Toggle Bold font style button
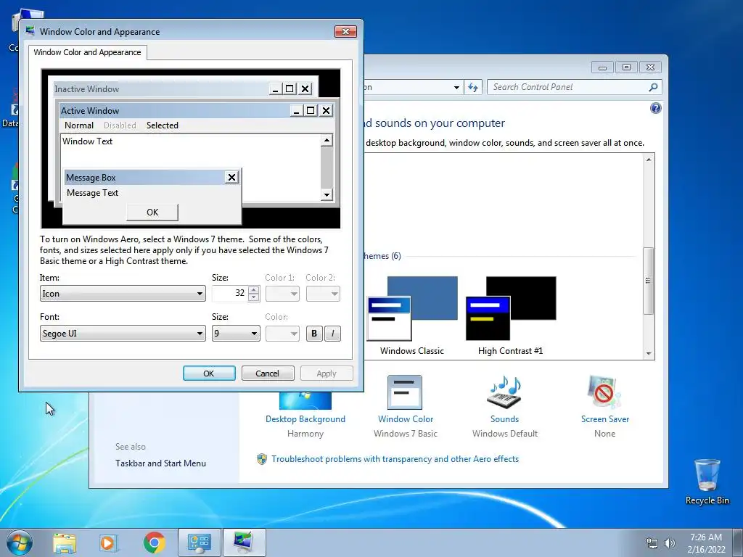 (x=314, y=334)
